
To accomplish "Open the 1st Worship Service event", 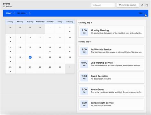I will click(x=111, y=51).
